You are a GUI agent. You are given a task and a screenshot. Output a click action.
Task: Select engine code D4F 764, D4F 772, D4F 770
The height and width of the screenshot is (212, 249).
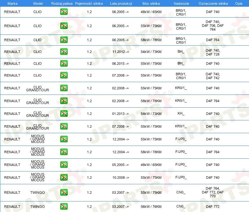coord(213,192)
